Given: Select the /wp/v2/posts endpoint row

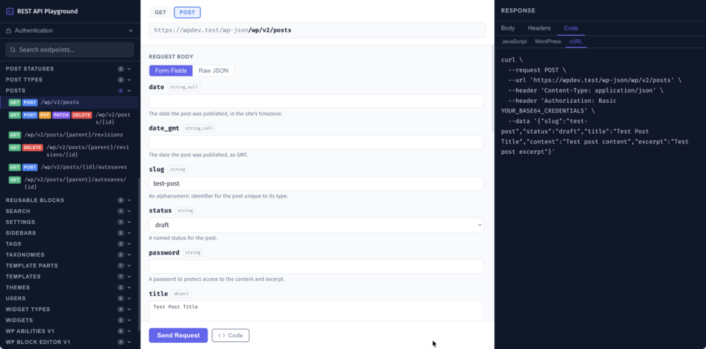Looking at the screenshot, I should 70,102.
